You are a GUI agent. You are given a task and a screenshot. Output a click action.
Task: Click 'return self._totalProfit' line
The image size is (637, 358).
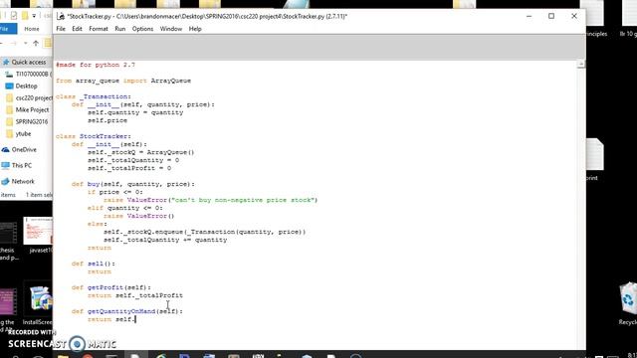coord(135,295)
